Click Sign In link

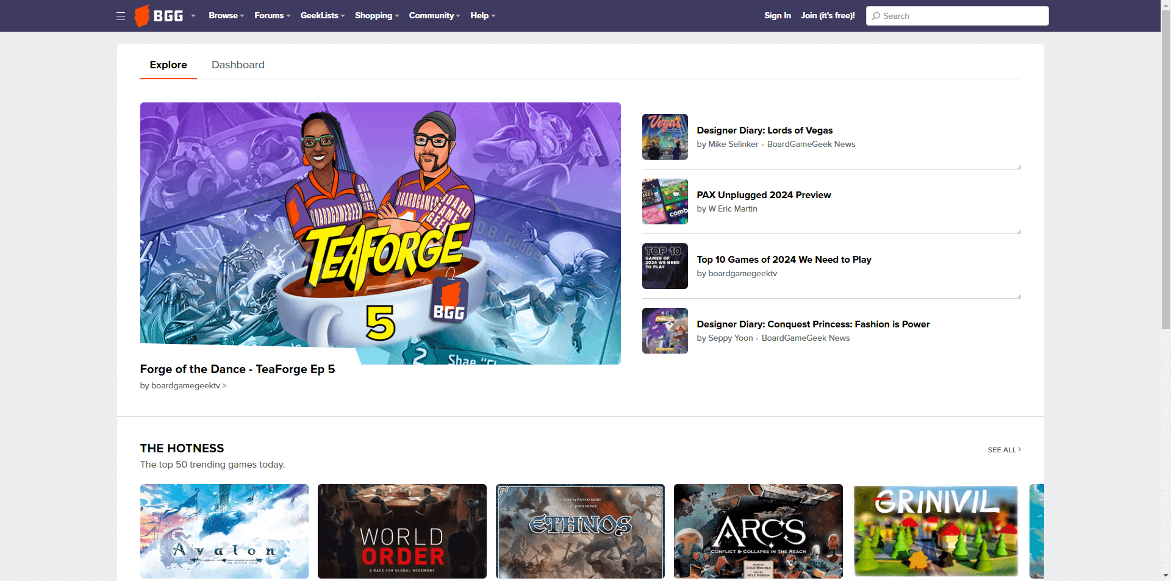778,16
